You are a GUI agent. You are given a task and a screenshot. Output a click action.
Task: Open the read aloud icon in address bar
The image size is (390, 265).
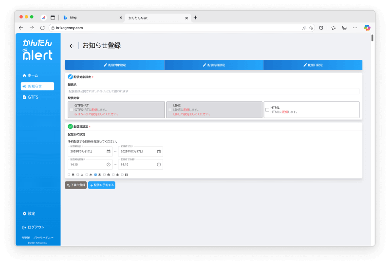click(304, 28)
